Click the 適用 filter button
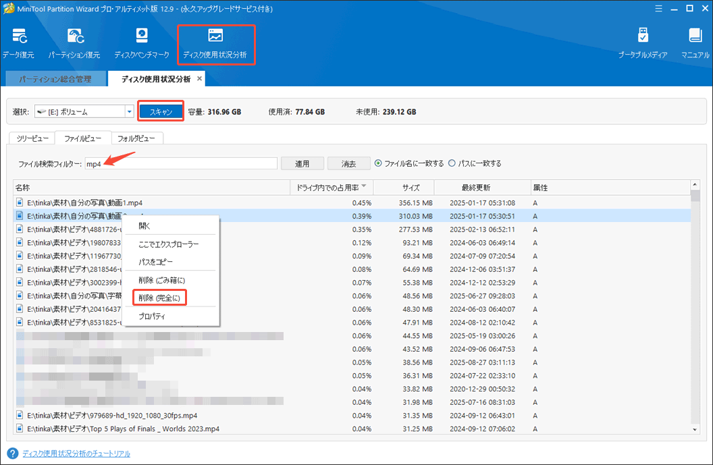Screen dimensions: 713x465 [x=302, y=163]
